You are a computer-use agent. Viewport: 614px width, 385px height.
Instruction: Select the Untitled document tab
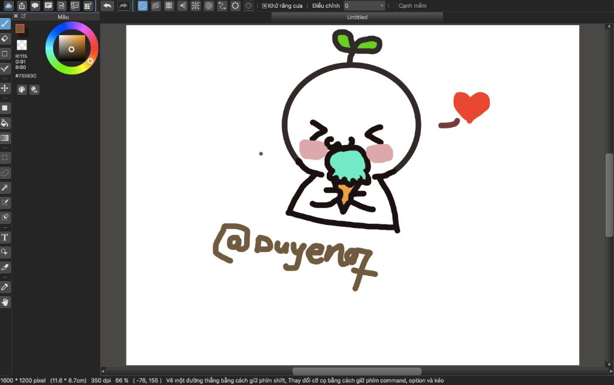(x=357, y=17)
